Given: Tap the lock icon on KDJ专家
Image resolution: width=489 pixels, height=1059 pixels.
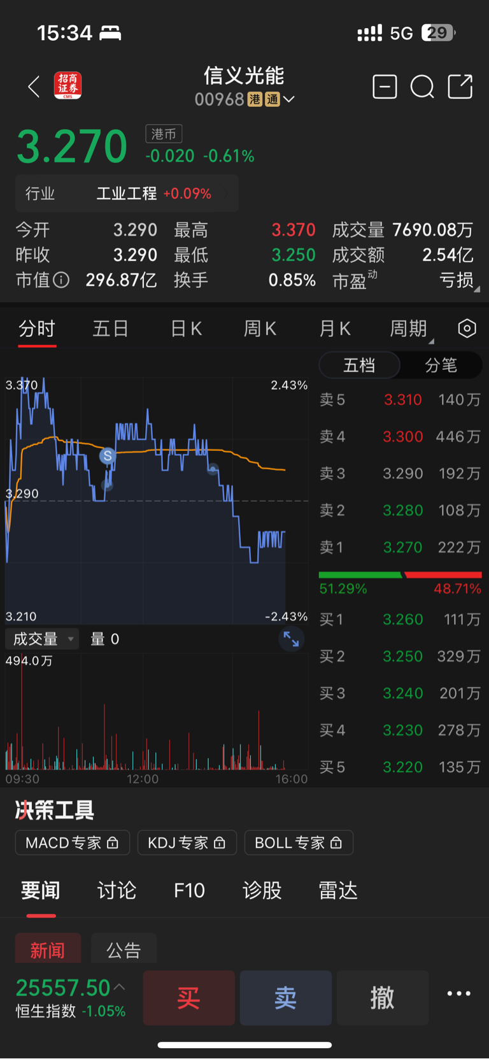Looking at the screenshot, I should (220, 842).
